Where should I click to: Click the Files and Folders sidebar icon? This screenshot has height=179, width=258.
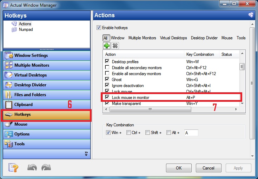click(8, 95)
